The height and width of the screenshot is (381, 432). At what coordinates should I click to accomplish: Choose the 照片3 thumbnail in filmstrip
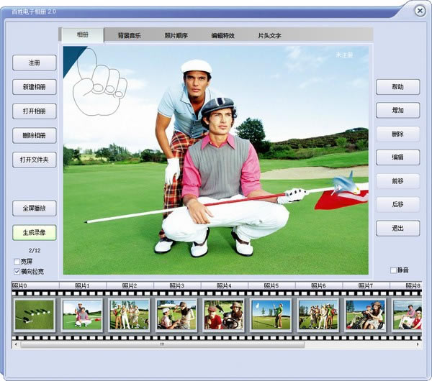(x=176, y=315)
